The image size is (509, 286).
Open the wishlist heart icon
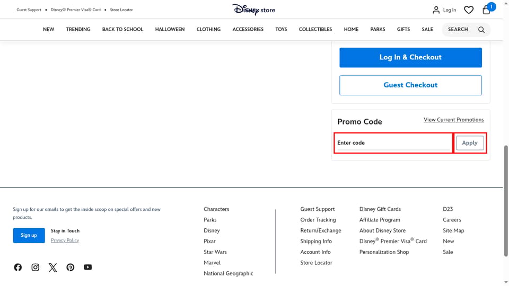coord(468,10)
